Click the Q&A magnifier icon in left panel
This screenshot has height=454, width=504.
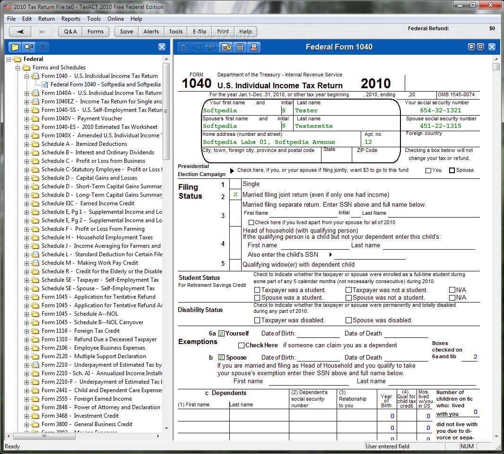(x=29, y=47)
